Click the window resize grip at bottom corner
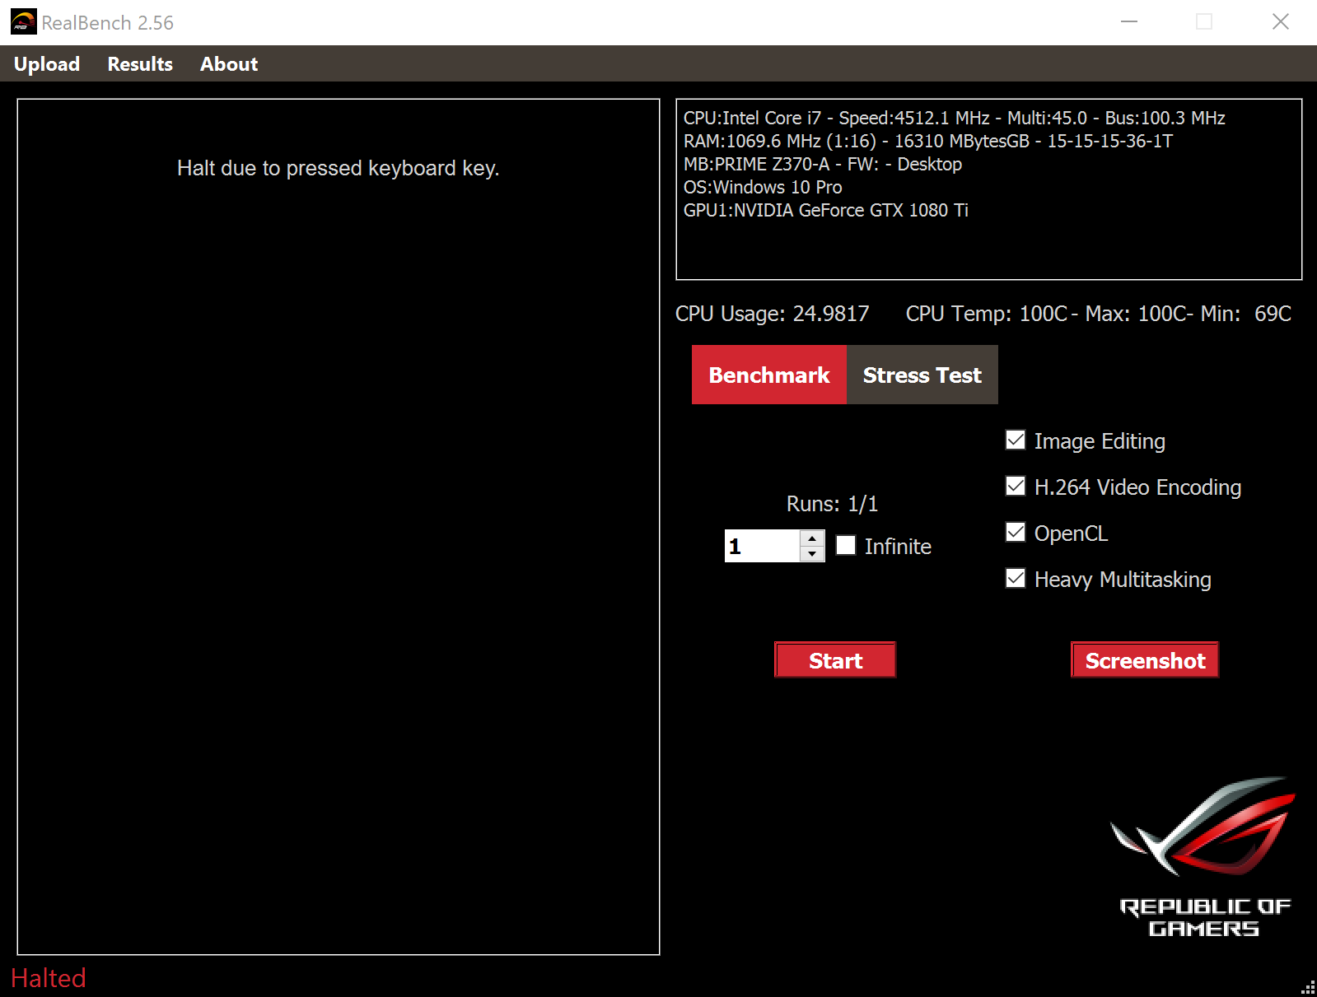This screenshot has height=997, width=1317. click(x=1308, y=988)
